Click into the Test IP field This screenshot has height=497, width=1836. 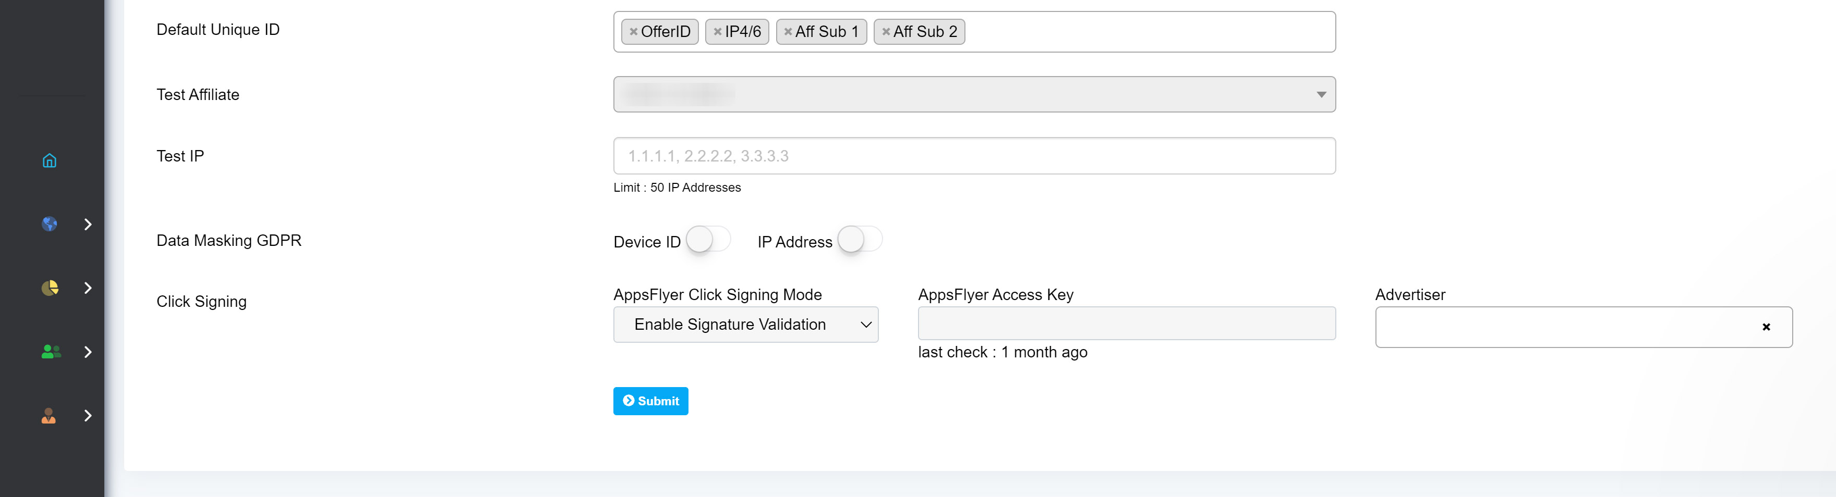974,156
